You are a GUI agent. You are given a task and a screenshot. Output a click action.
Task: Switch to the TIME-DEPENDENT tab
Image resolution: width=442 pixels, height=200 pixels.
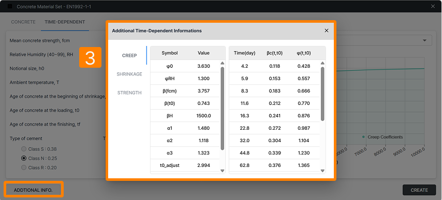click(65, 22)
